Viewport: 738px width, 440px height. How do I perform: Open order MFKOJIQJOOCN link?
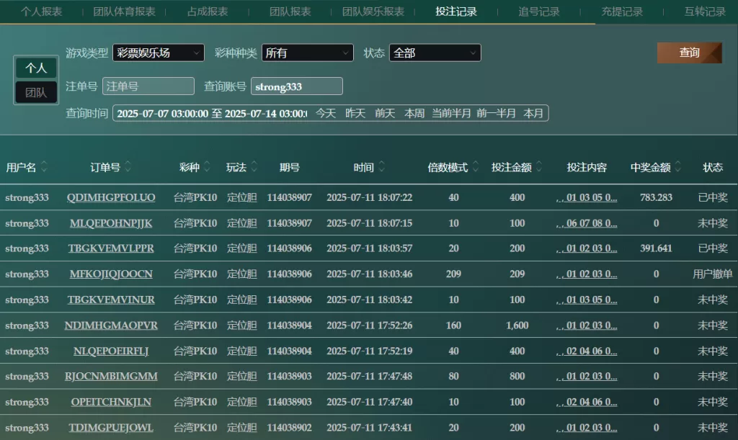(x=111, y=274)
